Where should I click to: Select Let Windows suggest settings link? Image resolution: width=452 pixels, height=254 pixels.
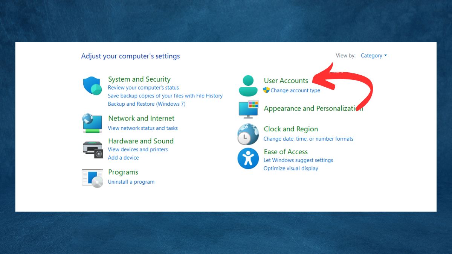(x=298, y=160)
